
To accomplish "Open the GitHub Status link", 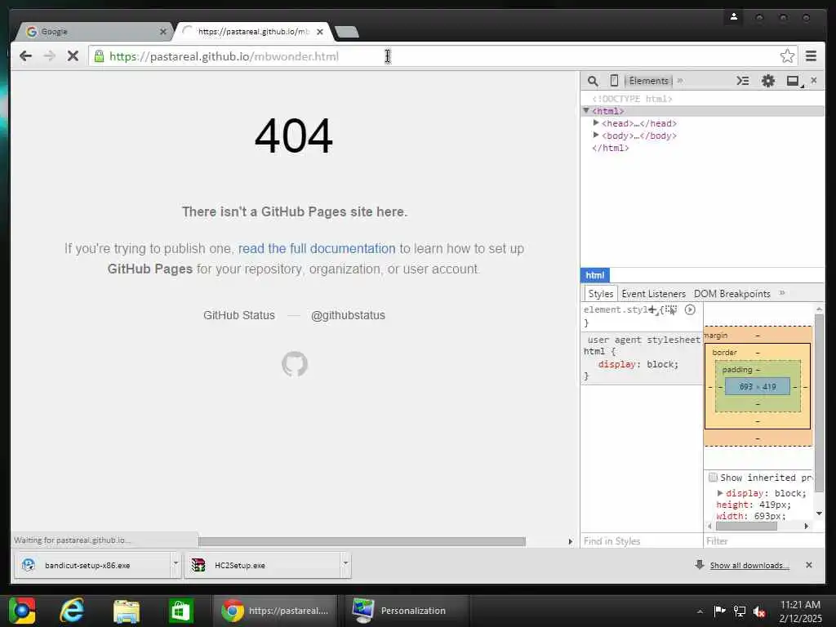I will 239,315.
